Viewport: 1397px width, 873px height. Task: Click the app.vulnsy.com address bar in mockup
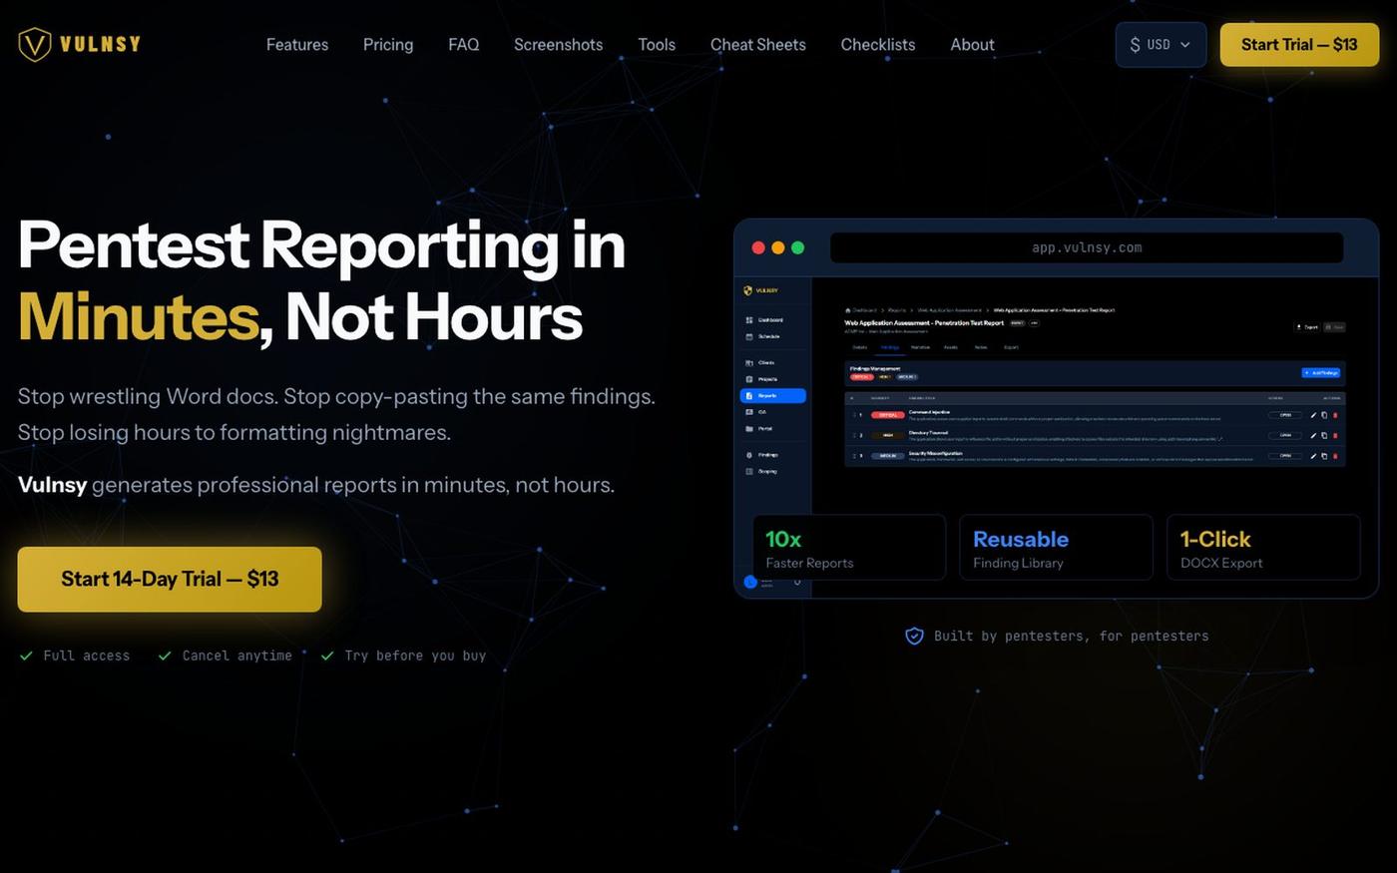point(1087,247)
